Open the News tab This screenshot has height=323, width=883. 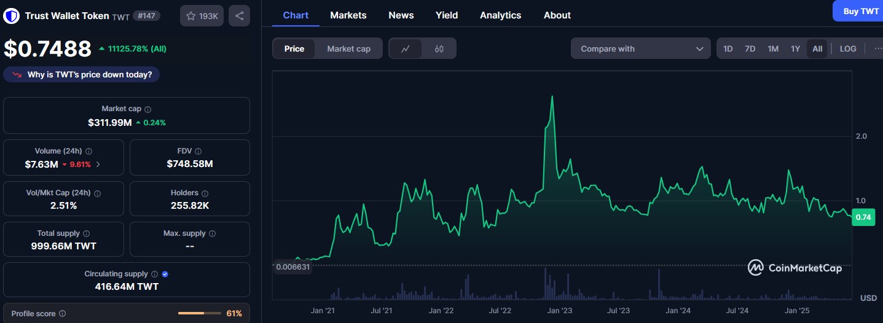(x=401, y=15)
